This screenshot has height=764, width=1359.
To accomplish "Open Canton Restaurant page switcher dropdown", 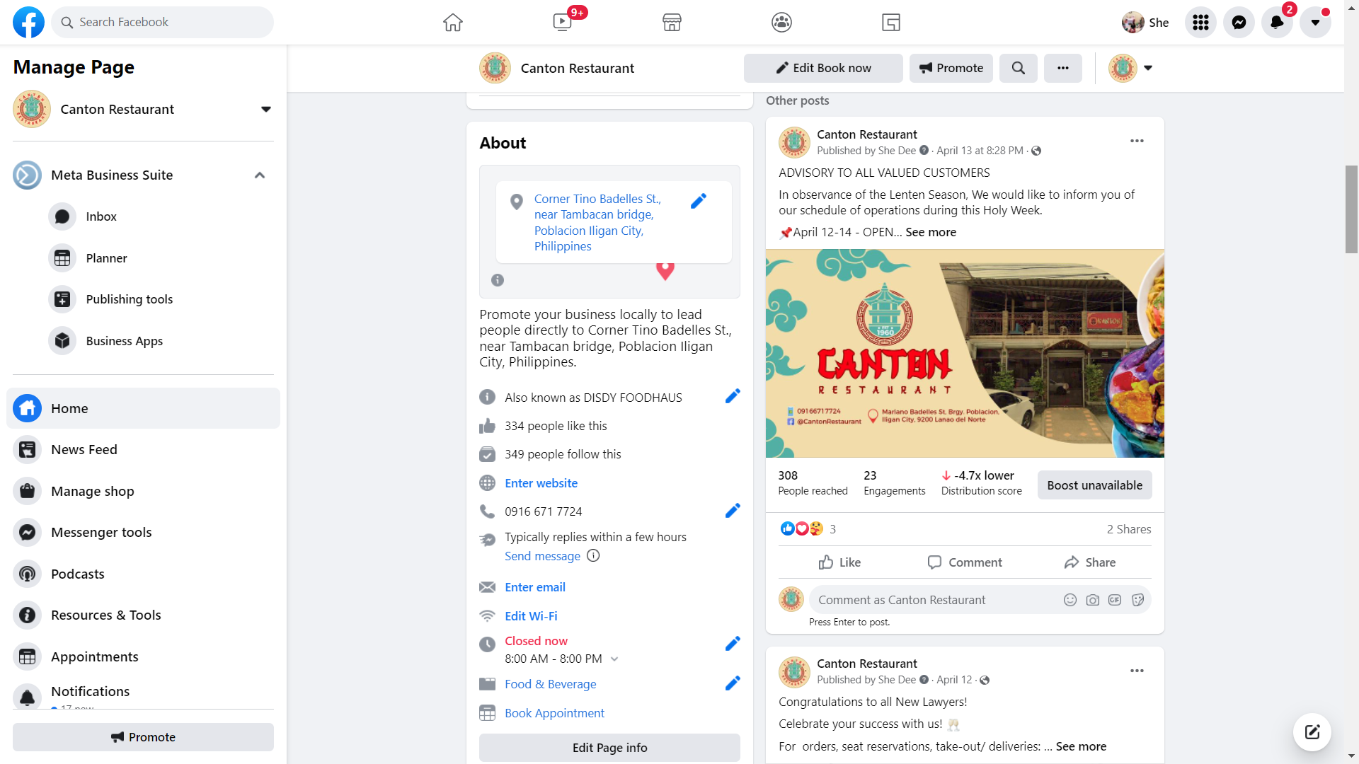I will coord(266,110).
